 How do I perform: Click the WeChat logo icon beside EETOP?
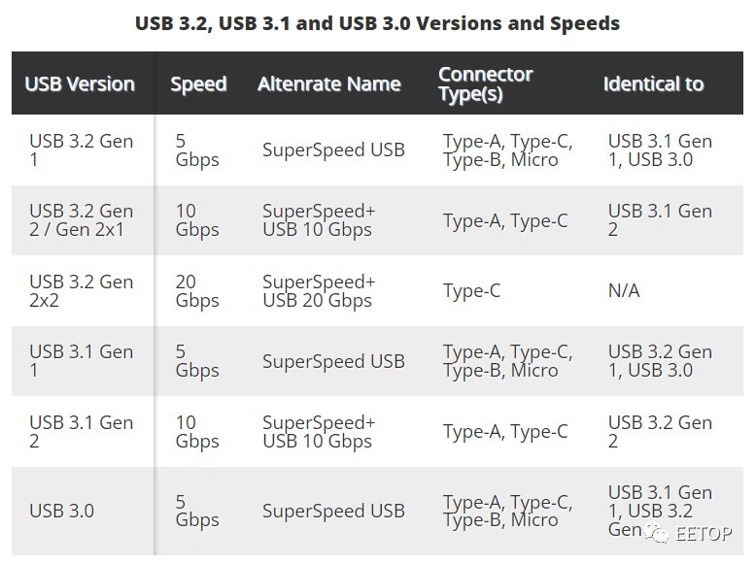tap(657, 534)
